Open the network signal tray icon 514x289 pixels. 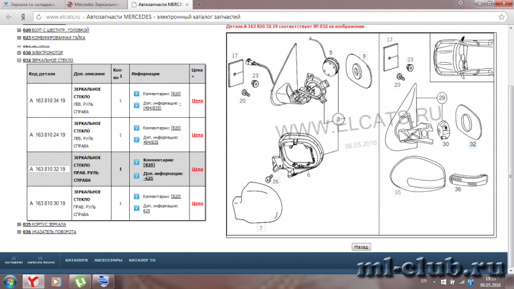[462, 282]
